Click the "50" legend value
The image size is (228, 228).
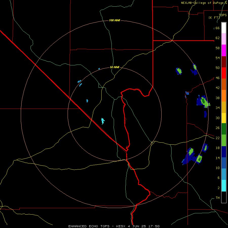point(218,68)
